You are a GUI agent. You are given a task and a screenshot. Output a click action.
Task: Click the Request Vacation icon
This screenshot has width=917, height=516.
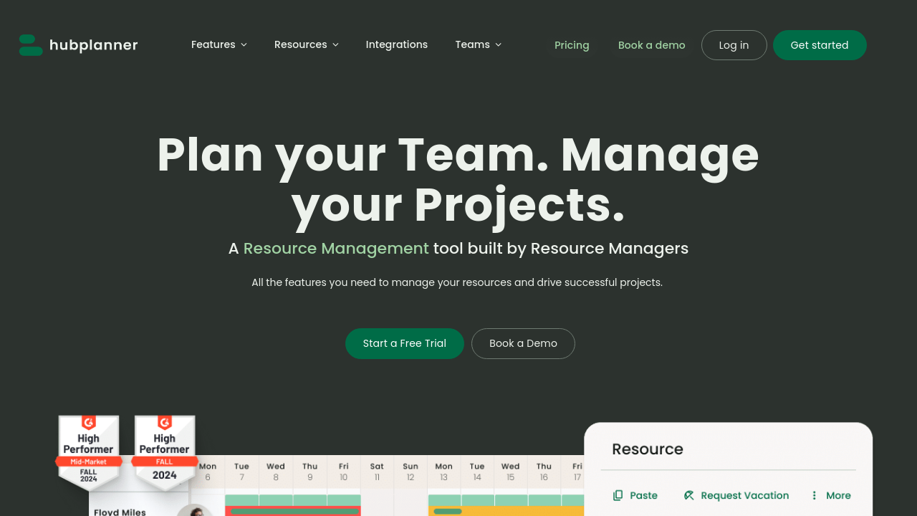(x=689, y=495)
